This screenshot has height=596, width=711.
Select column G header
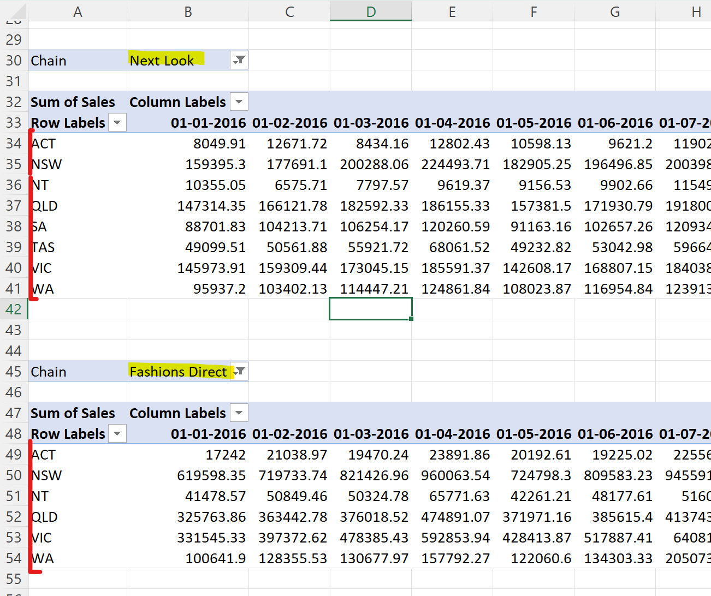pyautogui.click(x=615, y=11)
